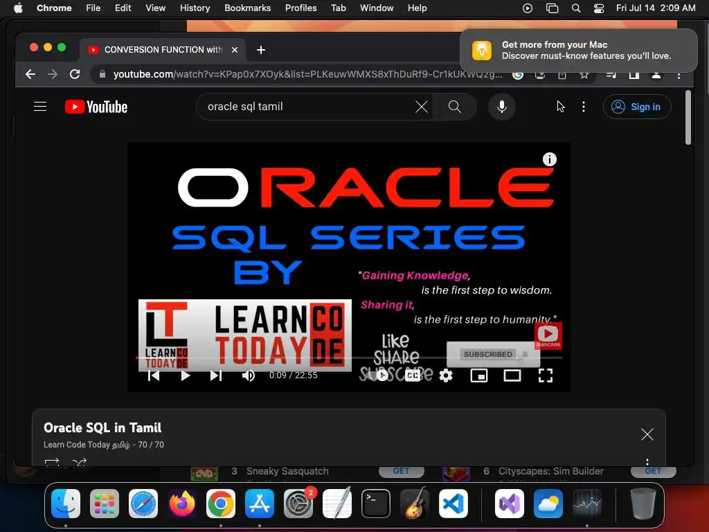This screenshot has width=709, height=532.
Task: Sign in to YouTube
Action: 637,107
